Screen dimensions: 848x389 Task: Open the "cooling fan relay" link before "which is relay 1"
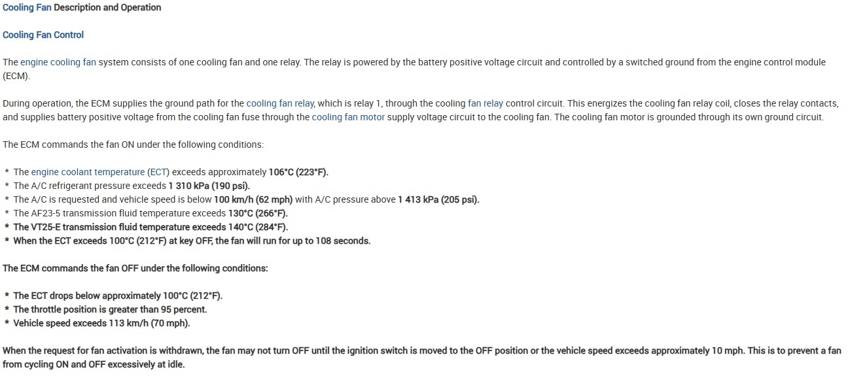280,103
